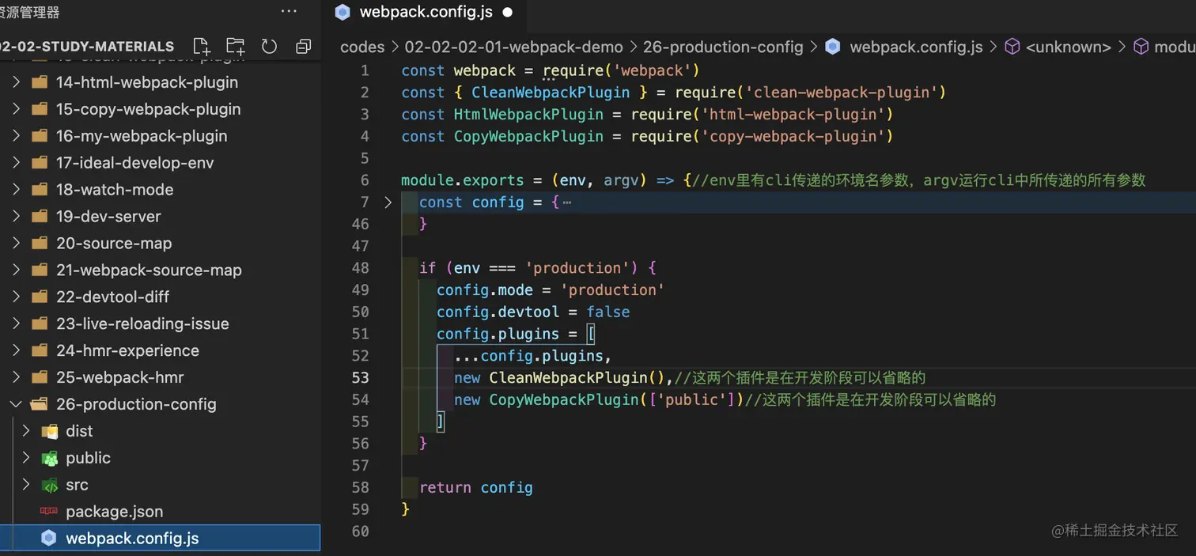Image resolution: width=1196 pixels, height=556 pixels.
Task: Click line number 48 in the gutter
Action: [360, 268]
